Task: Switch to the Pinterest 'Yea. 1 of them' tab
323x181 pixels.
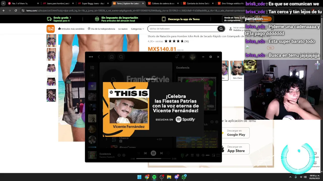Action: pos(22,4)
